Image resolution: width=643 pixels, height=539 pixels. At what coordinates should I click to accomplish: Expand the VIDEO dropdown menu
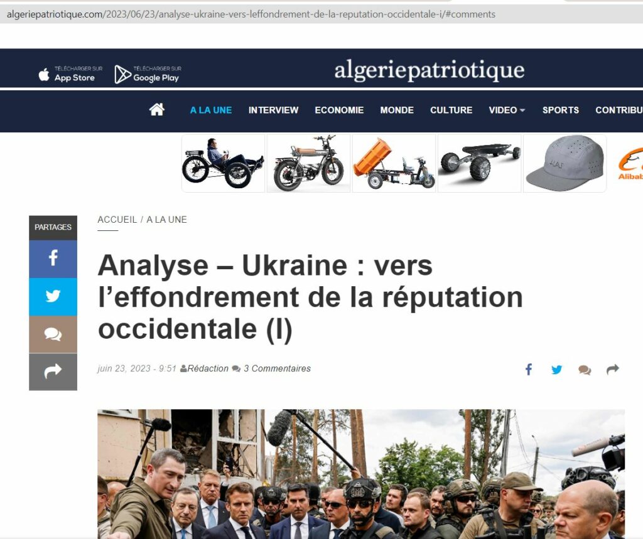pyautogui.click(x=507, y=110)
